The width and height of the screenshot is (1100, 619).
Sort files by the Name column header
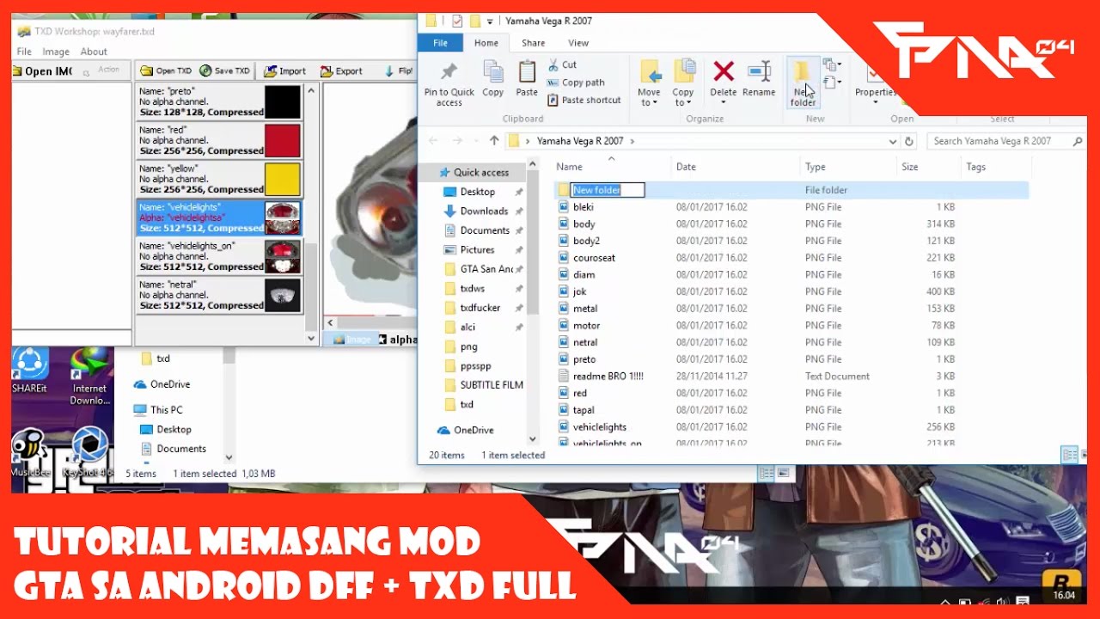569,167
